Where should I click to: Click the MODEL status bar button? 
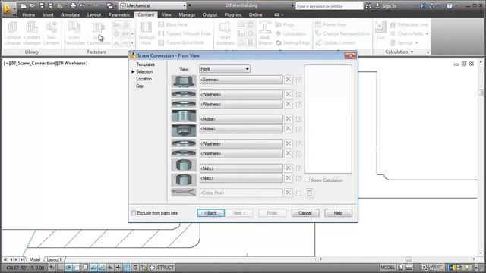pos(388,268)
